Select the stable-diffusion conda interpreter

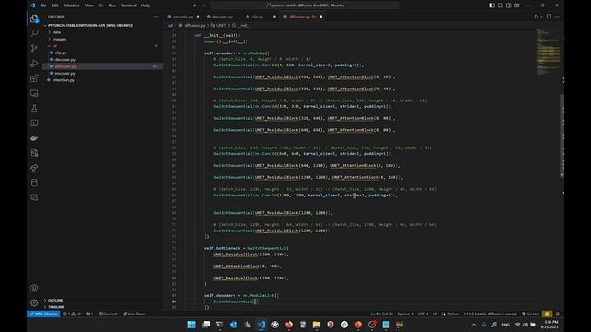click(490, 314)
